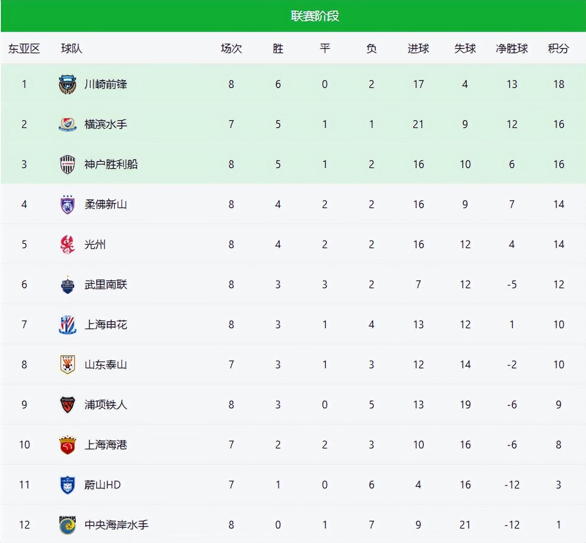
Task: Click the Shanghai Port (上海海港) crest
Action: 67,445
